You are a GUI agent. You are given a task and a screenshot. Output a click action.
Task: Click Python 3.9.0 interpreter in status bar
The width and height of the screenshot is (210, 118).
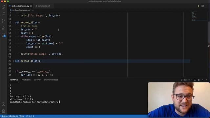[13, 116]
